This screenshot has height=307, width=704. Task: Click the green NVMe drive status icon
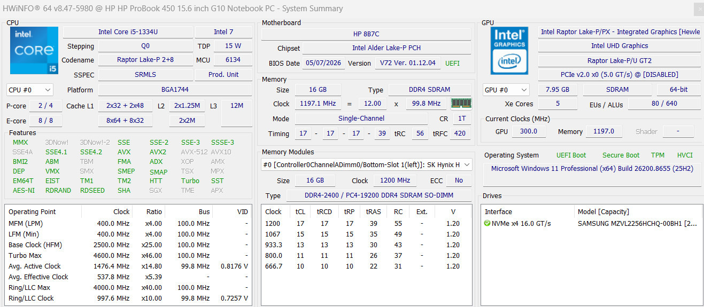(x=487, y=223)
